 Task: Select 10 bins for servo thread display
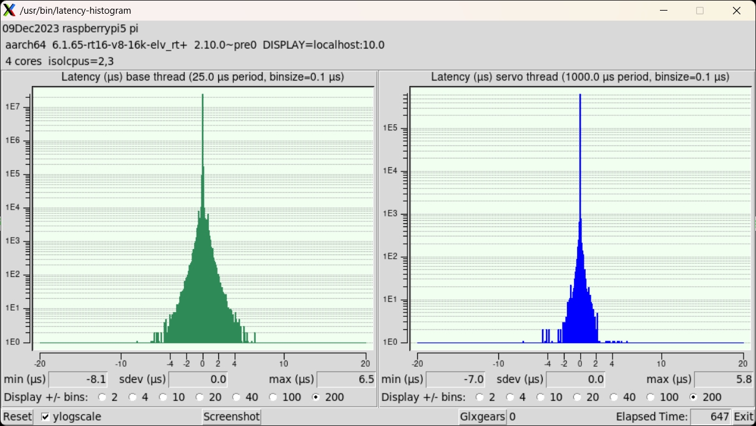(541, 397)
